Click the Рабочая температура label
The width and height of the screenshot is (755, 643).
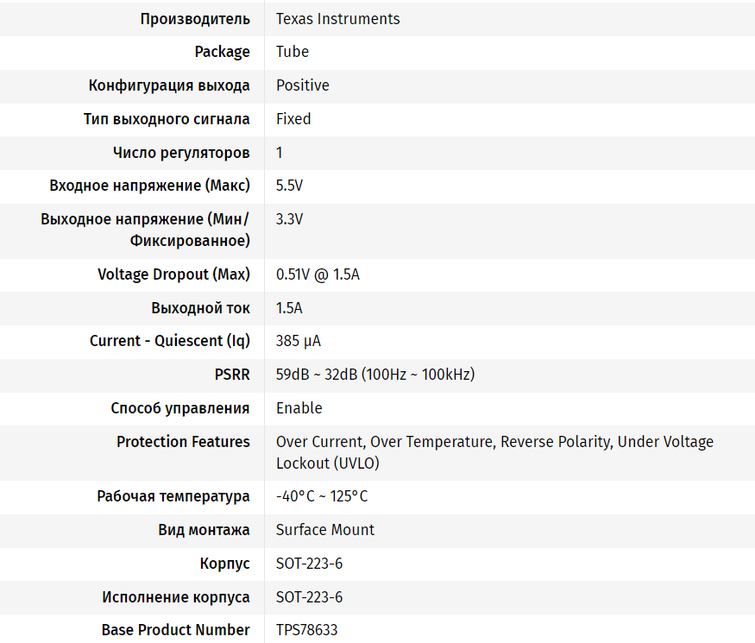coord(173,496)
